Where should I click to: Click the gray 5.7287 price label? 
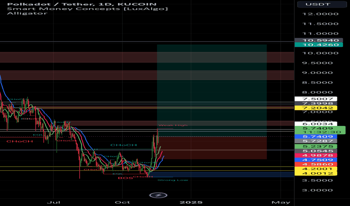(x=316, y=141)
